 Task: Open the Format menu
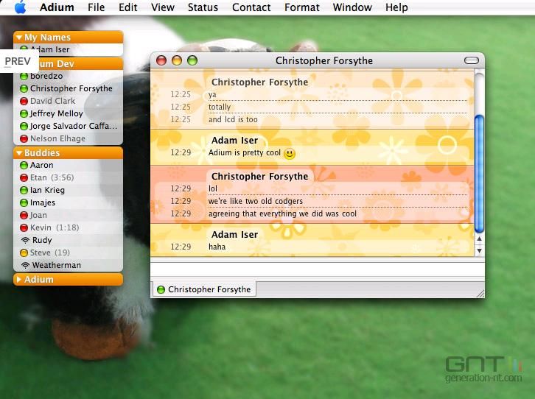[301, 7]
